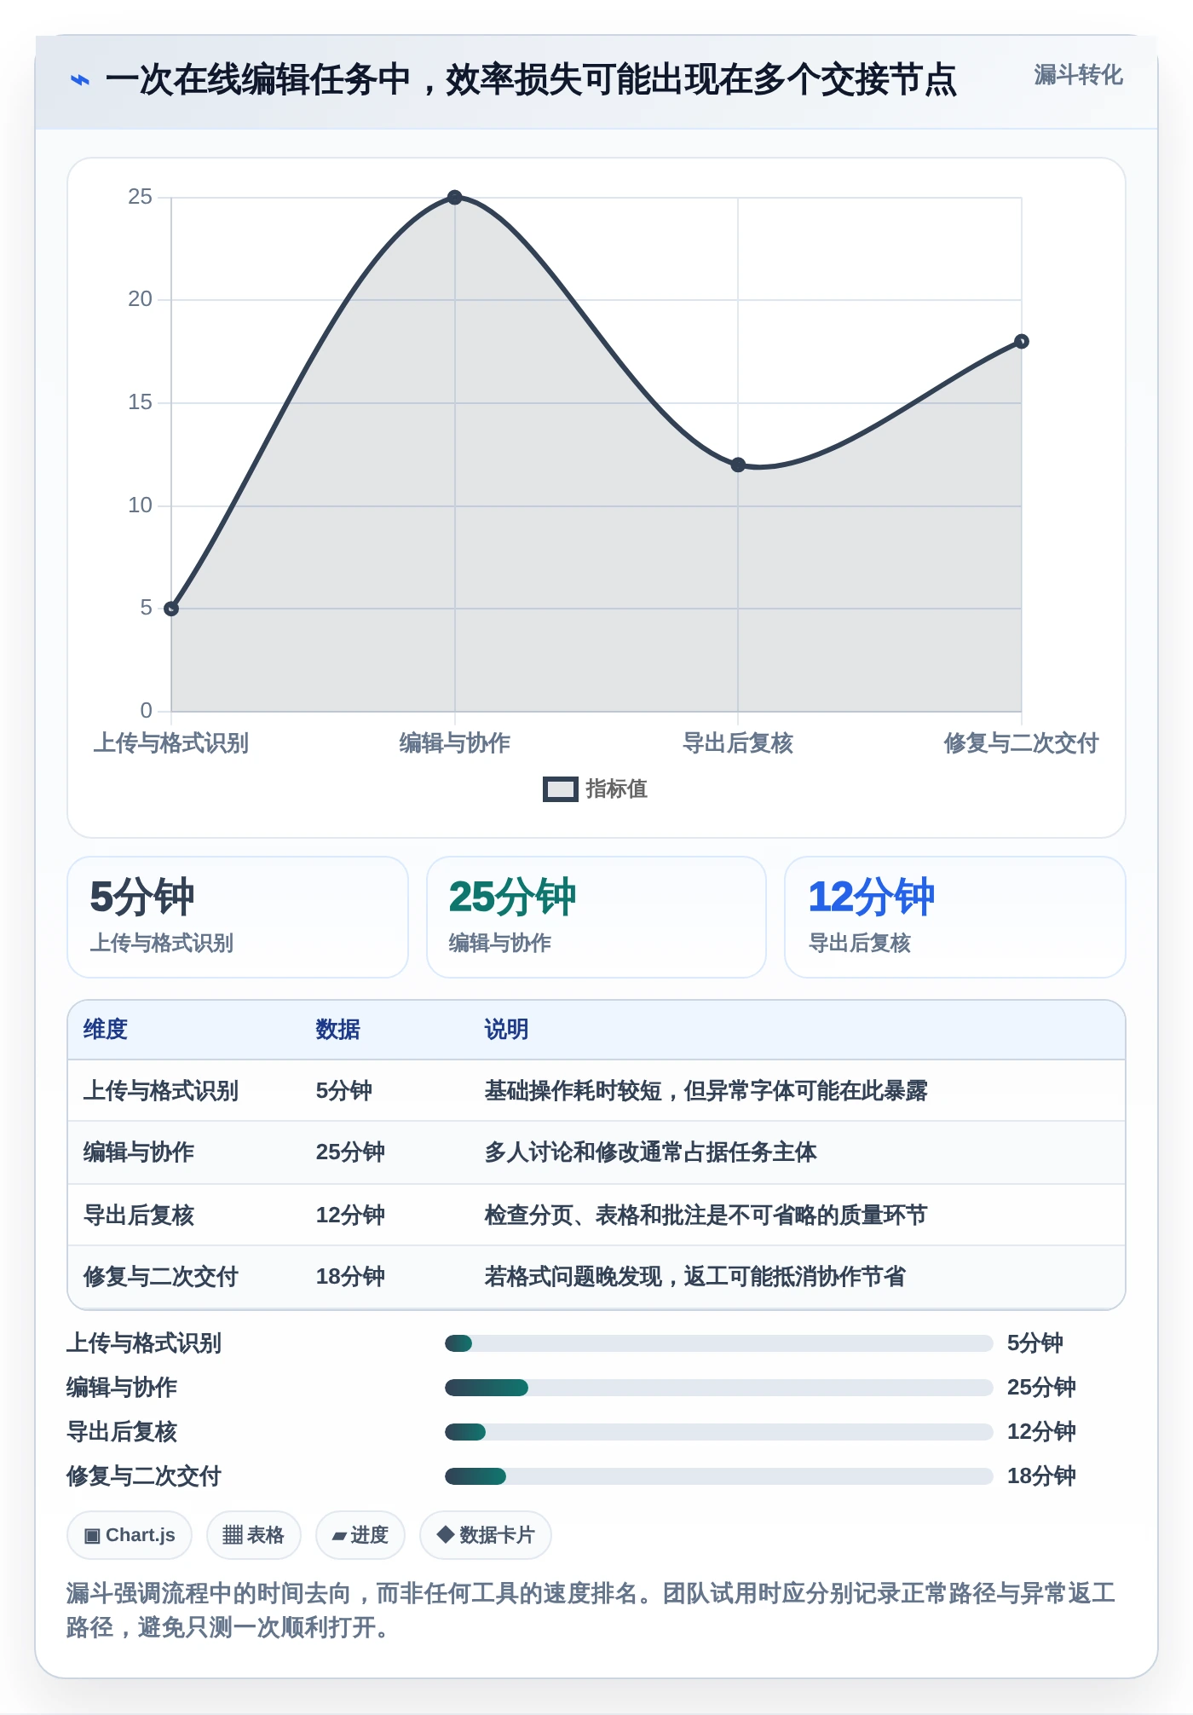This screenshot has height=1715, width=1193.
Task: Toggle the 指标值 legend swatch
Action: tap(560, 789)
